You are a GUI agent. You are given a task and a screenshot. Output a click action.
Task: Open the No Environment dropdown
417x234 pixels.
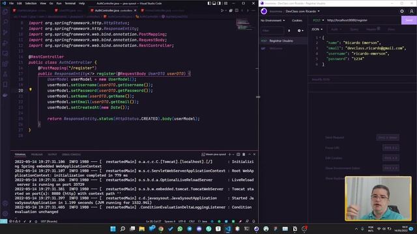[x=272, y=20]
